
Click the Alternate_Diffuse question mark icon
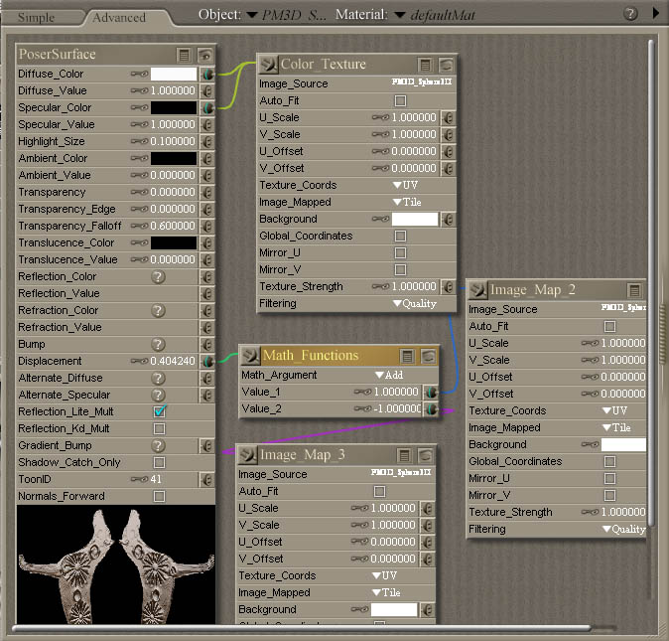(158, 379)
